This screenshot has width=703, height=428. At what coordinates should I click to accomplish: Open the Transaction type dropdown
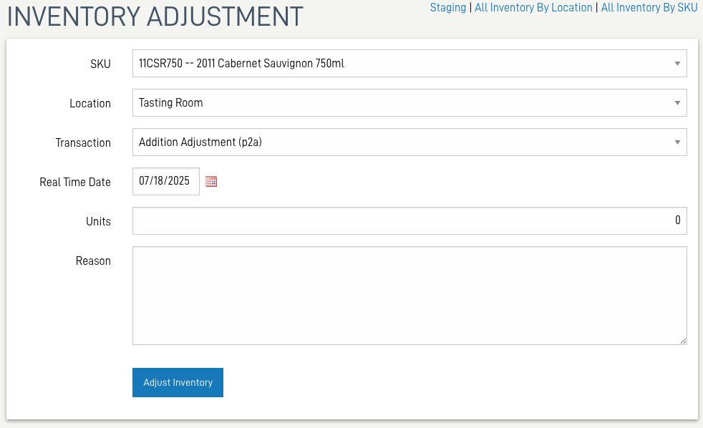pyautogui.click(x=409, y=142)
